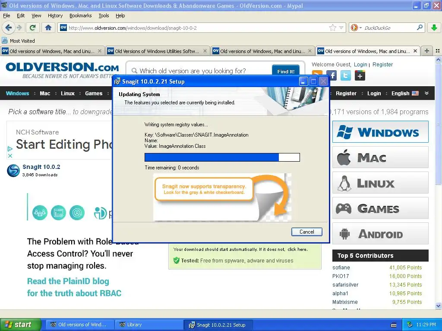This screenshot has width=442, height=331.
Task: Switch to Library window in taskbar
Action: (x=149, y=325)
